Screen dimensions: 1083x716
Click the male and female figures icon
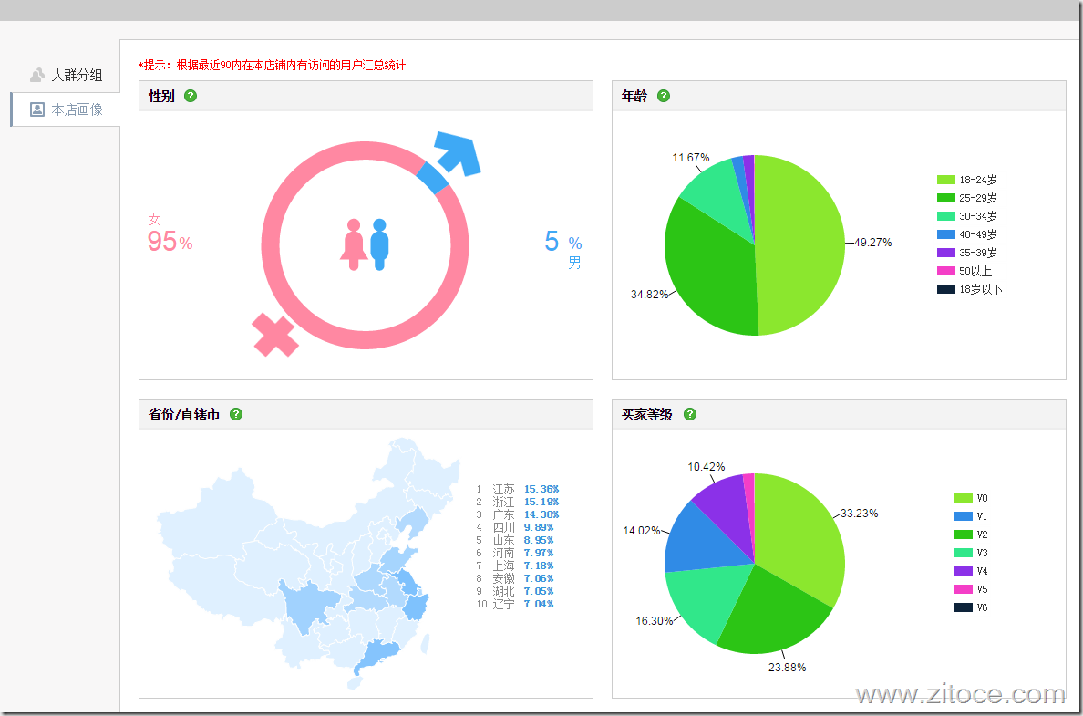click(x=366, y=244)
